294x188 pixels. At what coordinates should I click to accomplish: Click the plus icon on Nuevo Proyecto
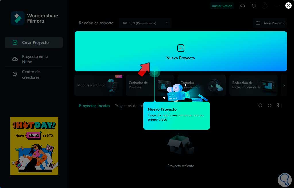tap(181, 48)
